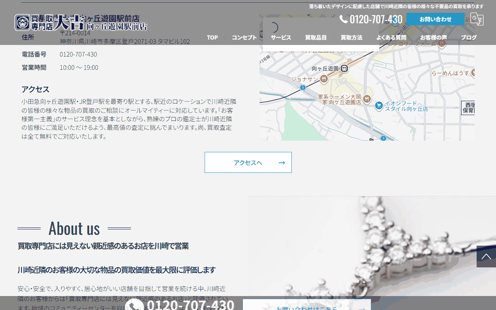Open the TOP menu item
Image resolution: width=496 pixels, height=310 pixels.
coord(212,38)
